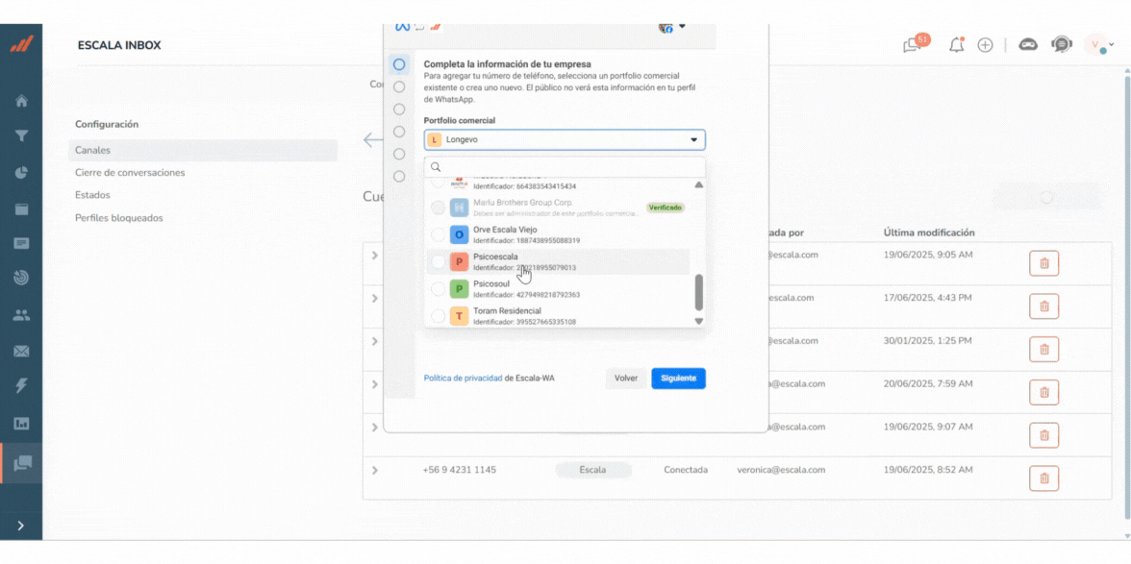Click the back arrow beside the dialog
Screen dimensions: 1131x564
pyautogui.click(x=373, y=139)
